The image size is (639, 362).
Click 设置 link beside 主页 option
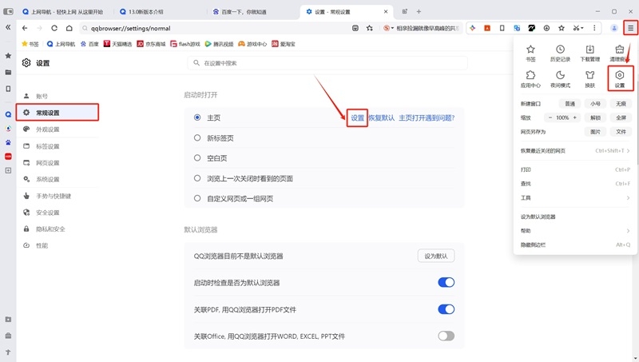[357, 117]
